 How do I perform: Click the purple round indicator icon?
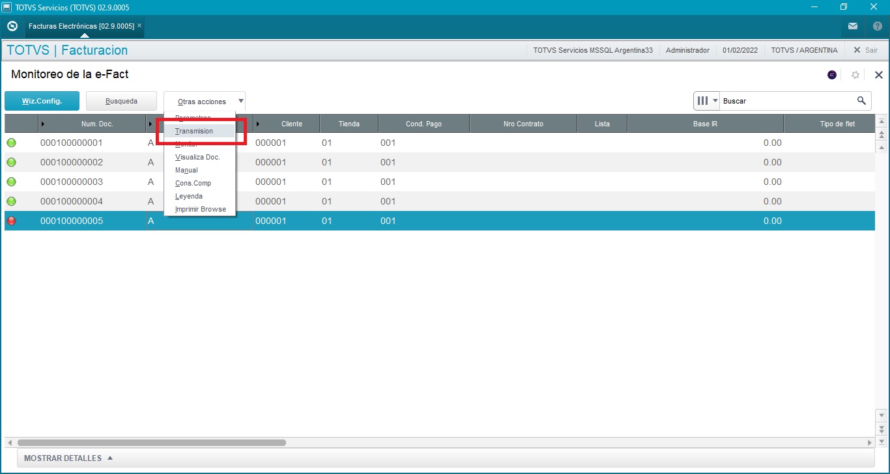point(832,75)
